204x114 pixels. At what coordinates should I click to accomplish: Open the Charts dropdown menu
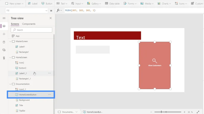164,4
